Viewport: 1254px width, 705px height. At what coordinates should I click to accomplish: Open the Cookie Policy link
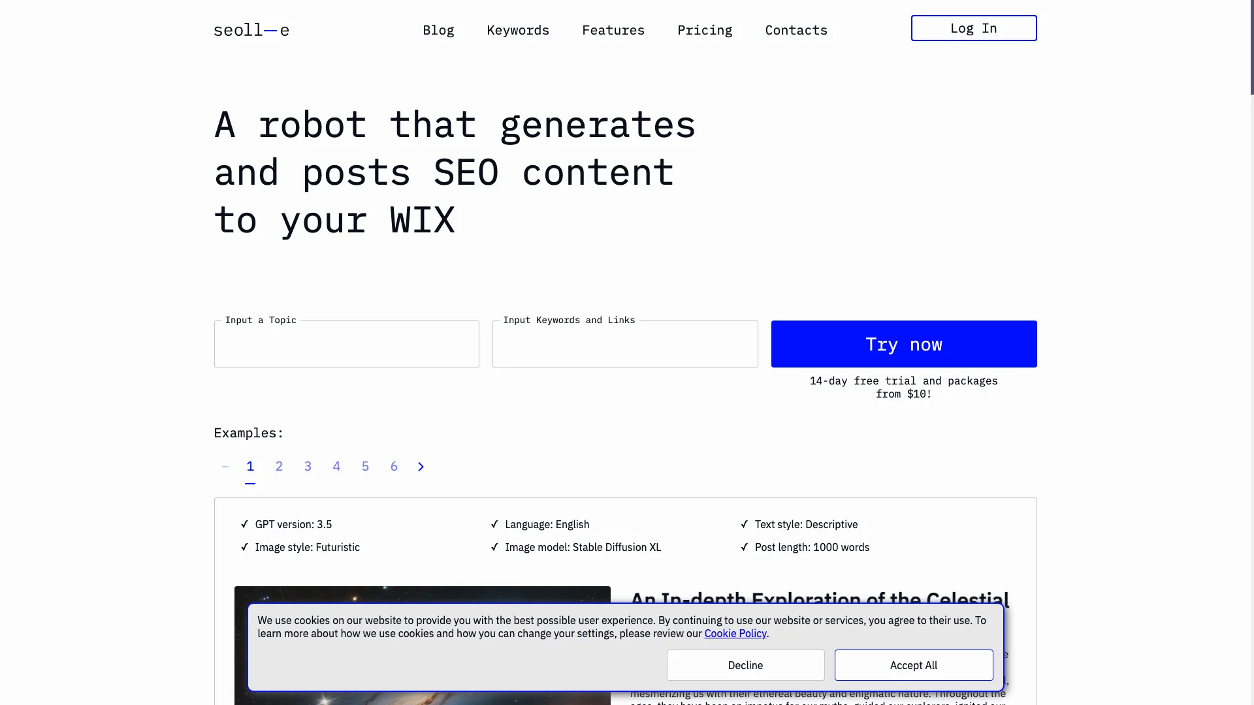point(735,633)
